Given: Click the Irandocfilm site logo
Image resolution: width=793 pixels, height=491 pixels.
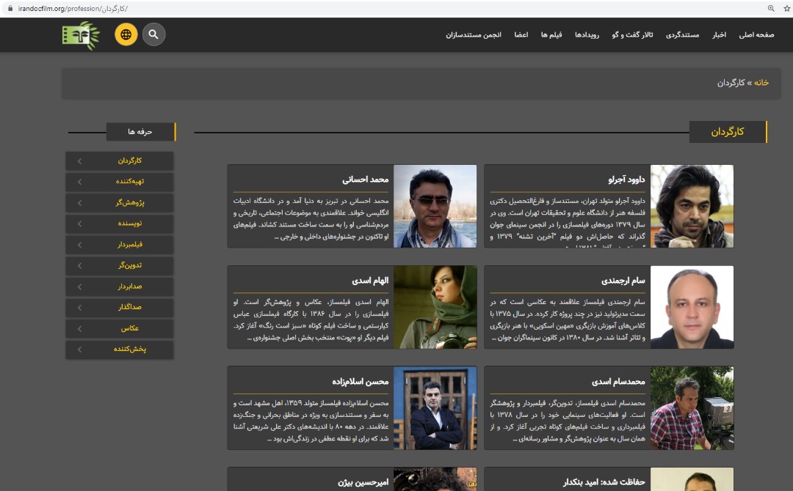Looking at the screenshot, I should [81, 35].
